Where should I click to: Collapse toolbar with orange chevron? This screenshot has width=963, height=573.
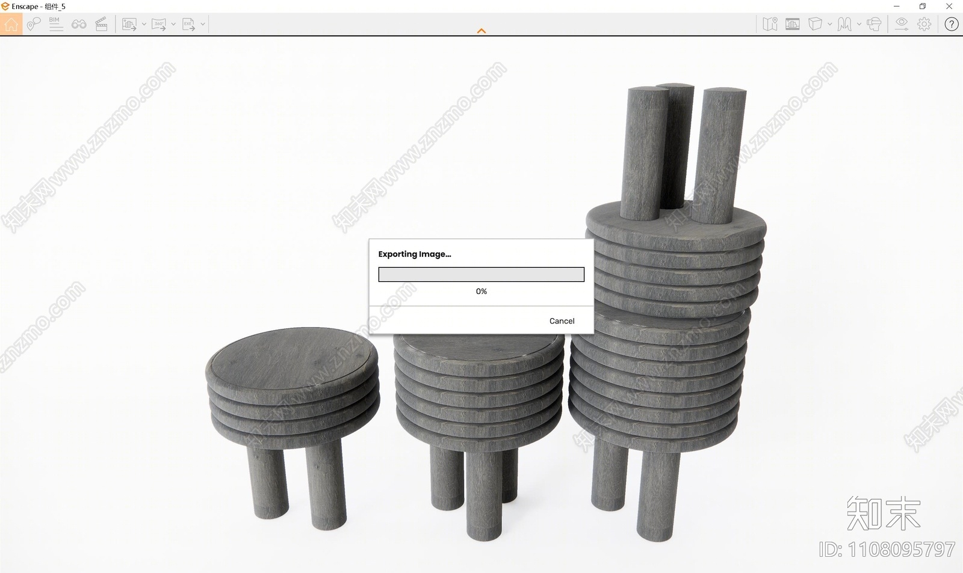[482, 31]
